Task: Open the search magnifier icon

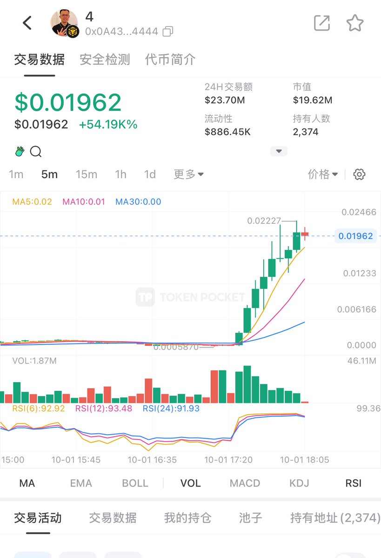Action: [36, 151]
